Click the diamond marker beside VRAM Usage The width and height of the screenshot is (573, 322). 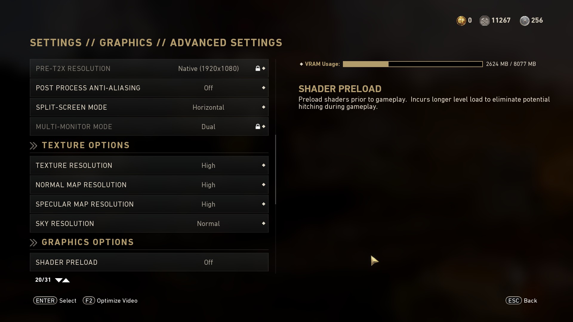coord(301,64)
